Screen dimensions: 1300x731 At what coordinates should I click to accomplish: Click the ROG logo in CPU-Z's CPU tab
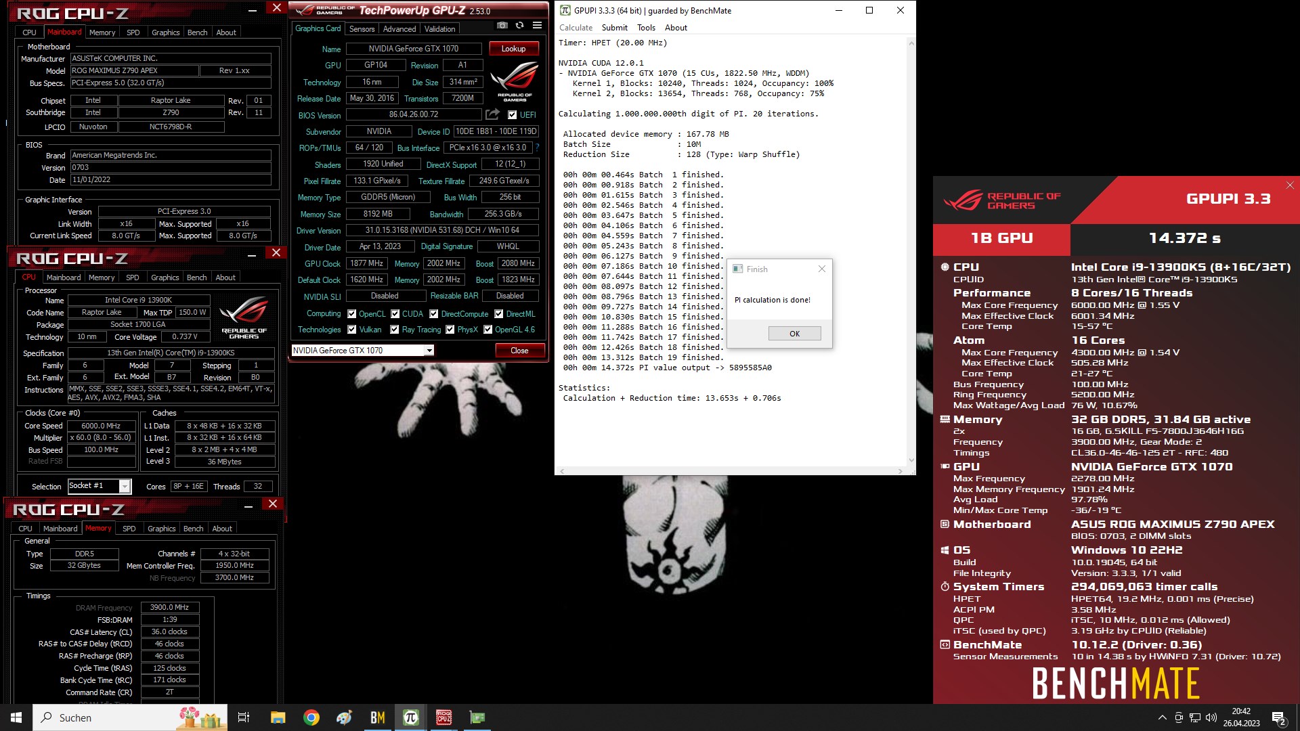coord(244,317)
